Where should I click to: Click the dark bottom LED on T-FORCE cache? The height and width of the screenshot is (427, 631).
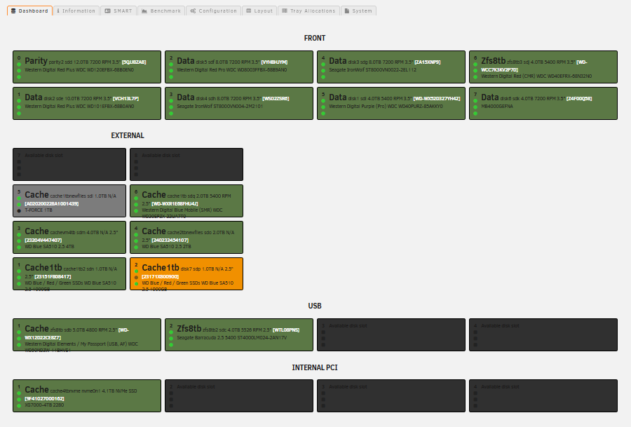point(19,211)
